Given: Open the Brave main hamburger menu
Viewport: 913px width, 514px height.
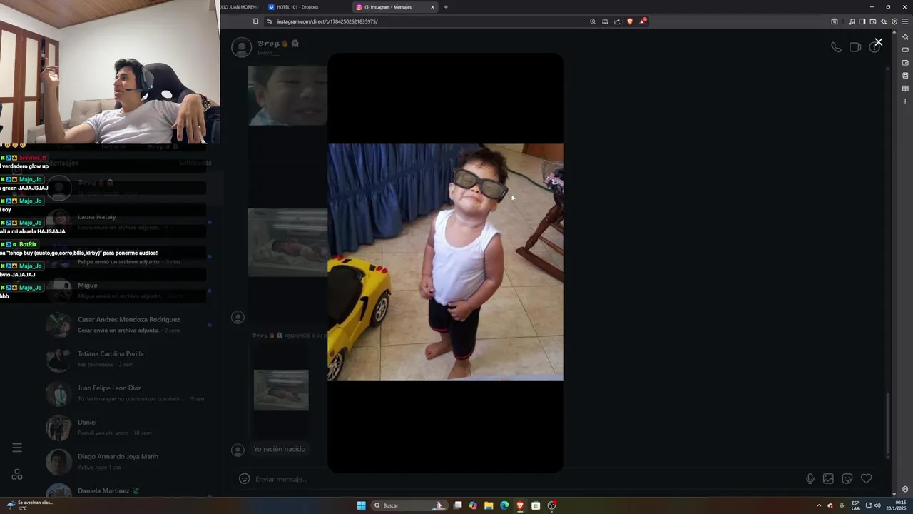Looking at the screenshot, I should (x=905, y=21).
